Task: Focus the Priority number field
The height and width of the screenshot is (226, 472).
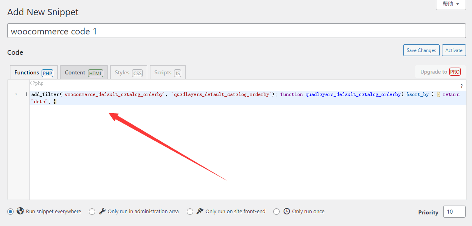Action: [454, 212]
